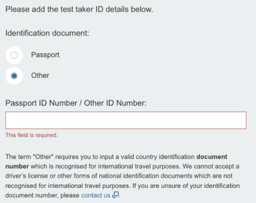The image size is (256, 203).
Task: Click the bold 'document' word in the note
Action: pos(212,157)
